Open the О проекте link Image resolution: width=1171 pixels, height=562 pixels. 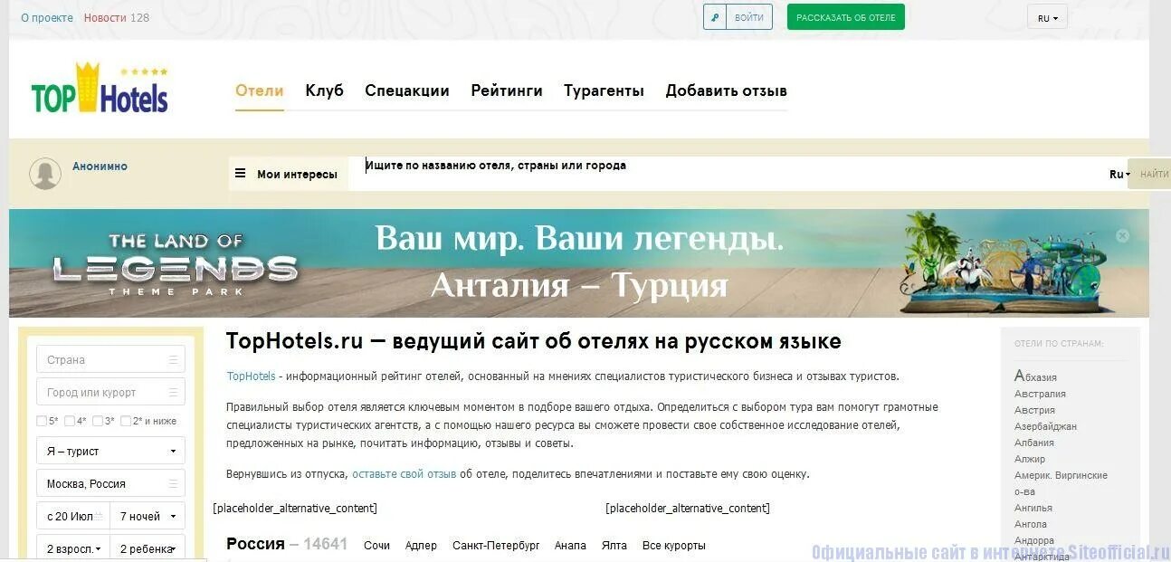coord(47,17)
